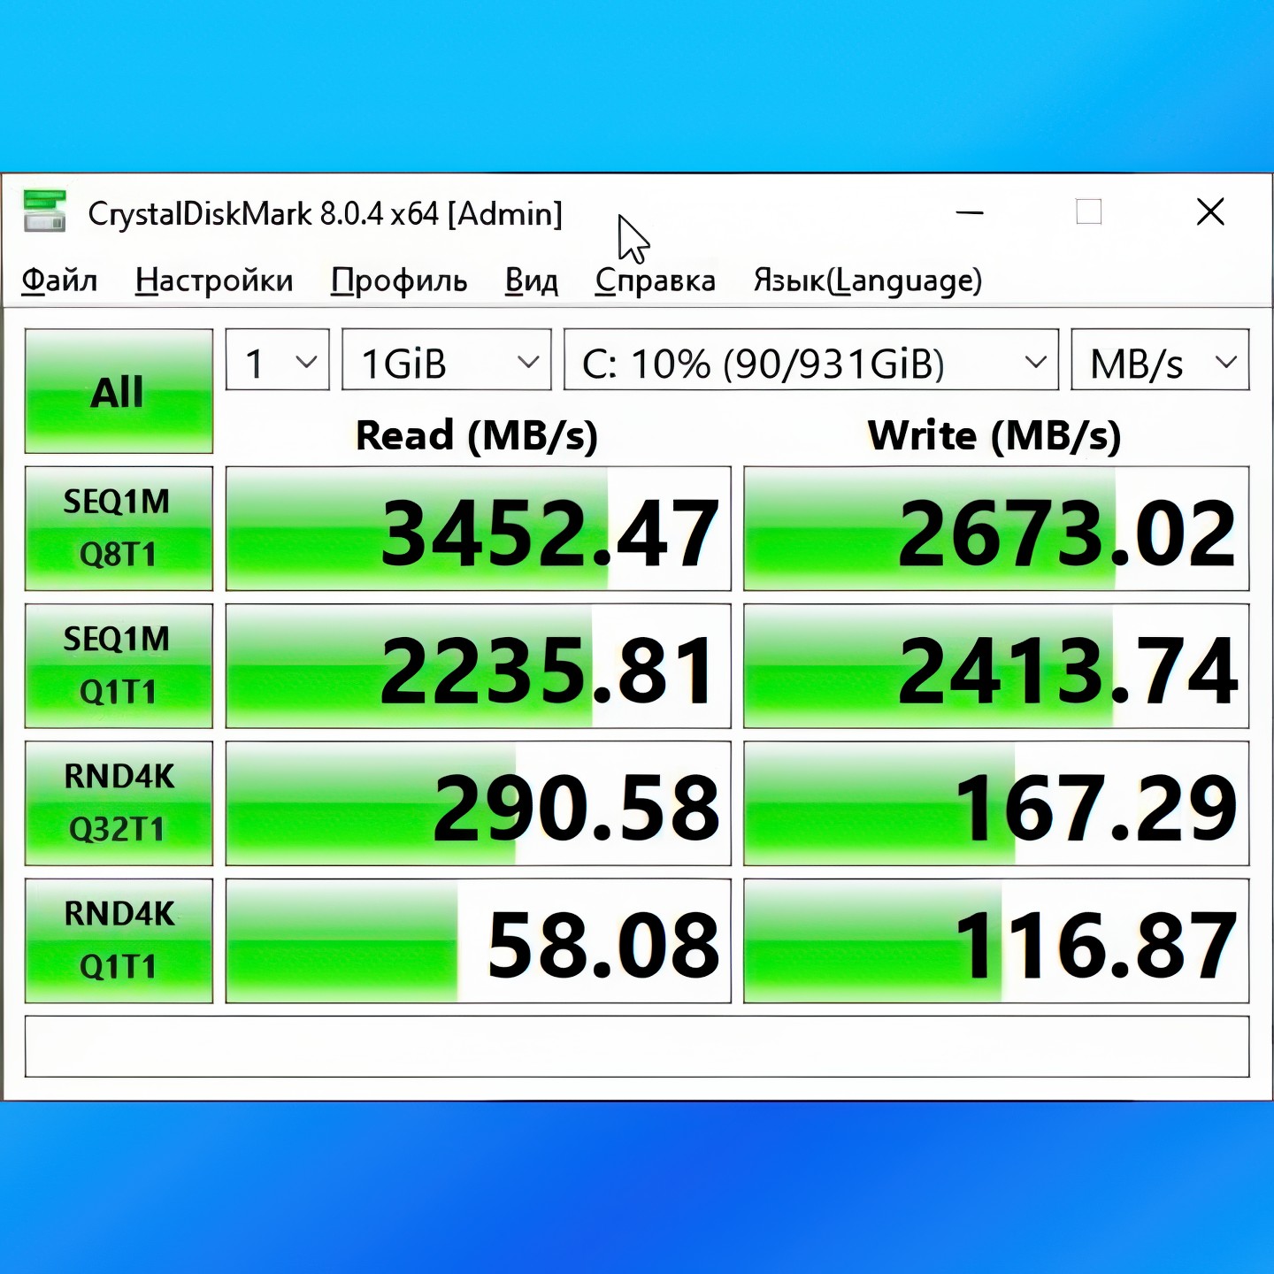Open the MB/s unit dropdown

1160,360
